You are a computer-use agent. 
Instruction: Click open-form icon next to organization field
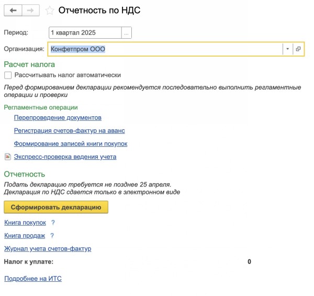coord(298,49)
